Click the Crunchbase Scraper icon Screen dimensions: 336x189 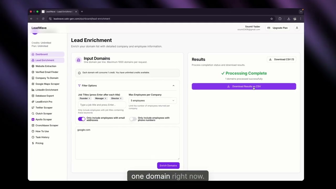point(33,125)
